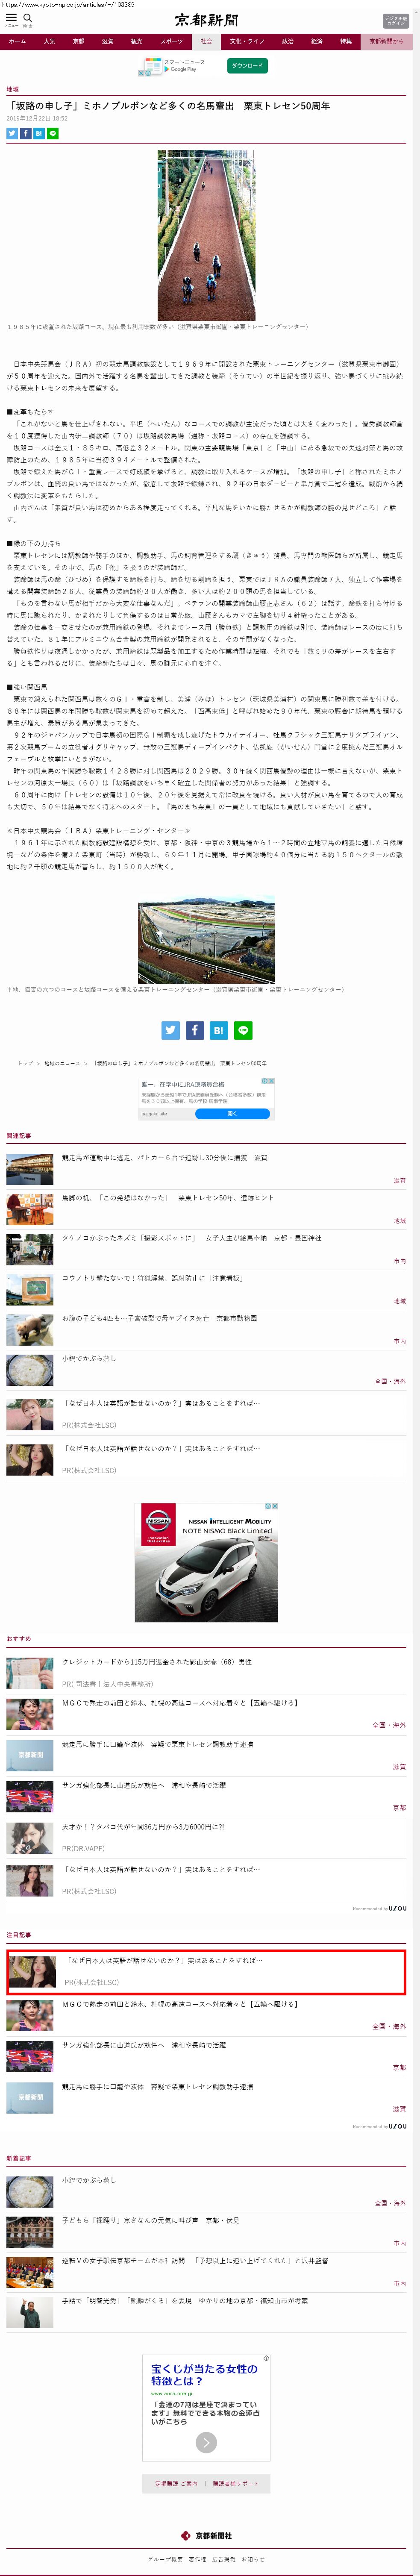
Task: Share via small Facebook icon under headline
Action: pyautogui.click(x=26, y=133)
